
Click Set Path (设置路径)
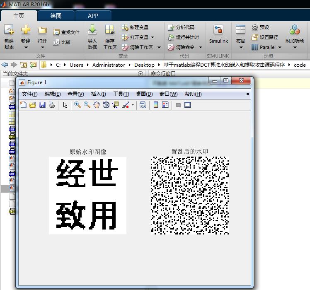[x=265, y=37]
